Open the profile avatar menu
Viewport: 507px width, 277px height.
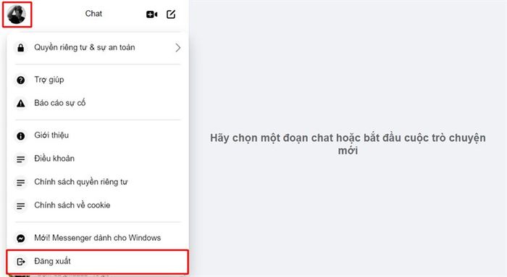click(x=17, y=15)
